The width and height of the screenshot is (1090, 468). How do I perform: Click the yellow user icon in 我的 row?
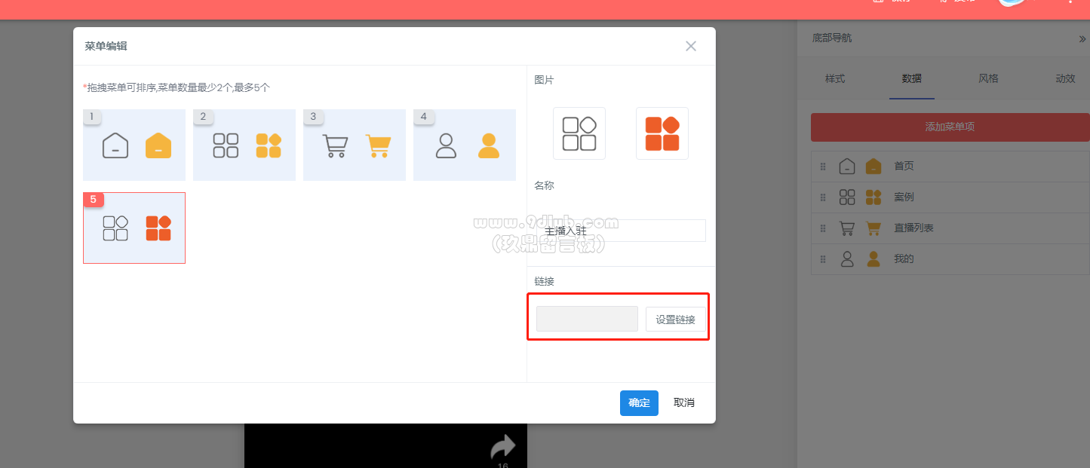click(874, 258)
